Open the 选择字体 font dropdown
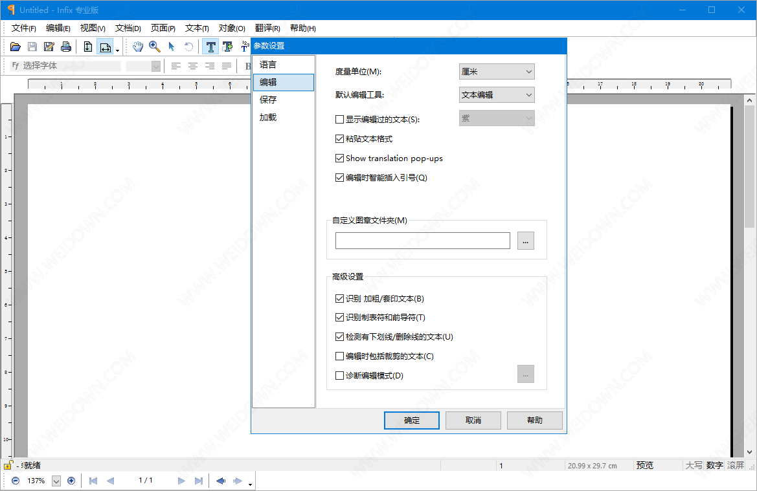This screenshot has height=491, width=757. point(65,65)
